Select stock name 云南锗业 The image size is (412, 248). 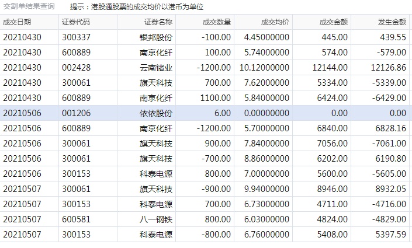156,68
